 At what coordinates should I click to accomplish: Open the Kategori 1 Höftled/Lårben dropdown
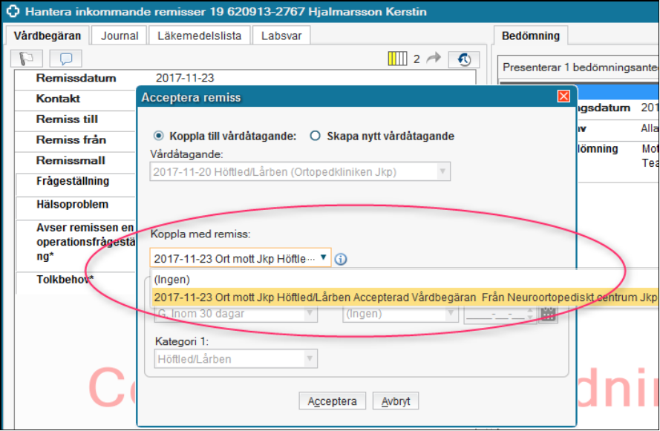tap(310, 359)
